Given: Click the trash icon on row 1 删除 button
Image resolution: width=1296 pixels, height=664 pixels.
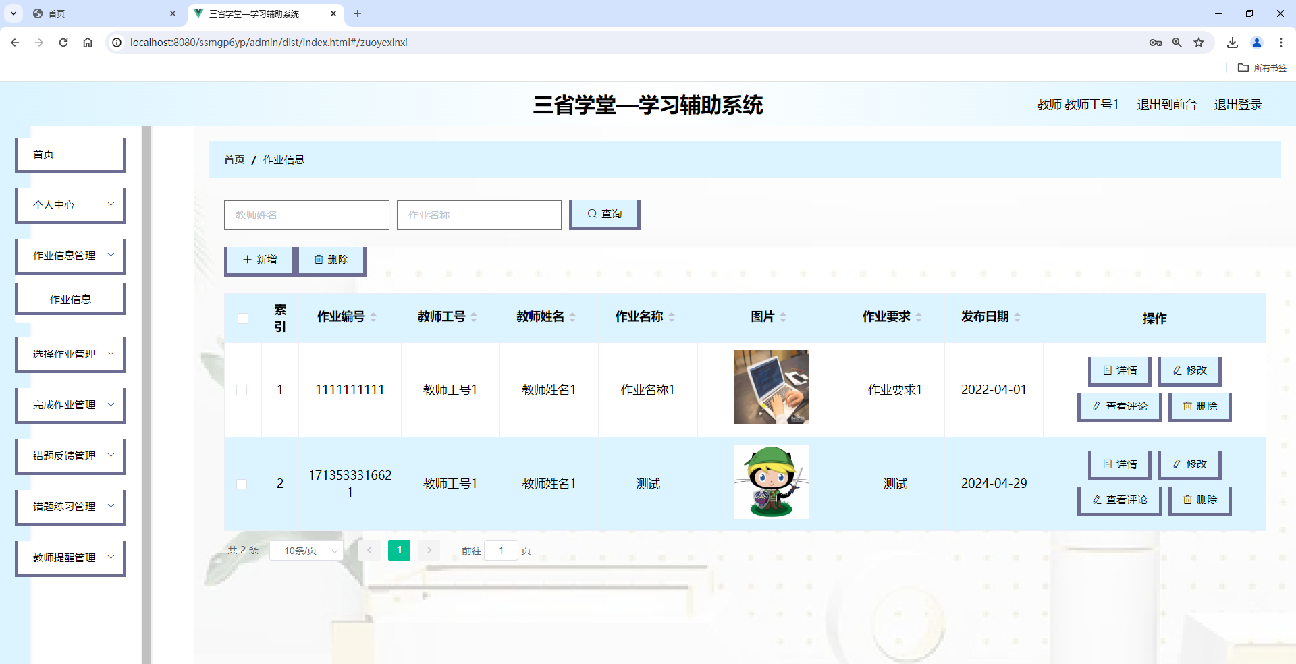Looking at the screenshot, I should (1188, 406).
